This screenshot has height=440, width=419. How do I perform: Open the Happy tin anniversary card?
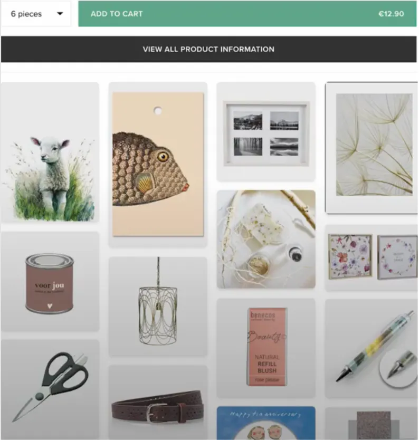point(266,423)
